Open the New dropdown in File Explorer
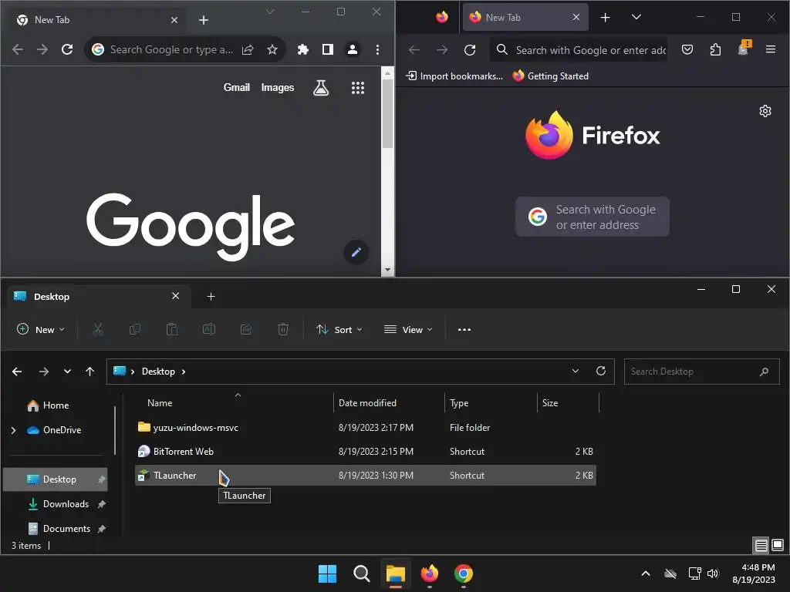The width and height of the screenshot is (790, 592). (x=41, y=330)
